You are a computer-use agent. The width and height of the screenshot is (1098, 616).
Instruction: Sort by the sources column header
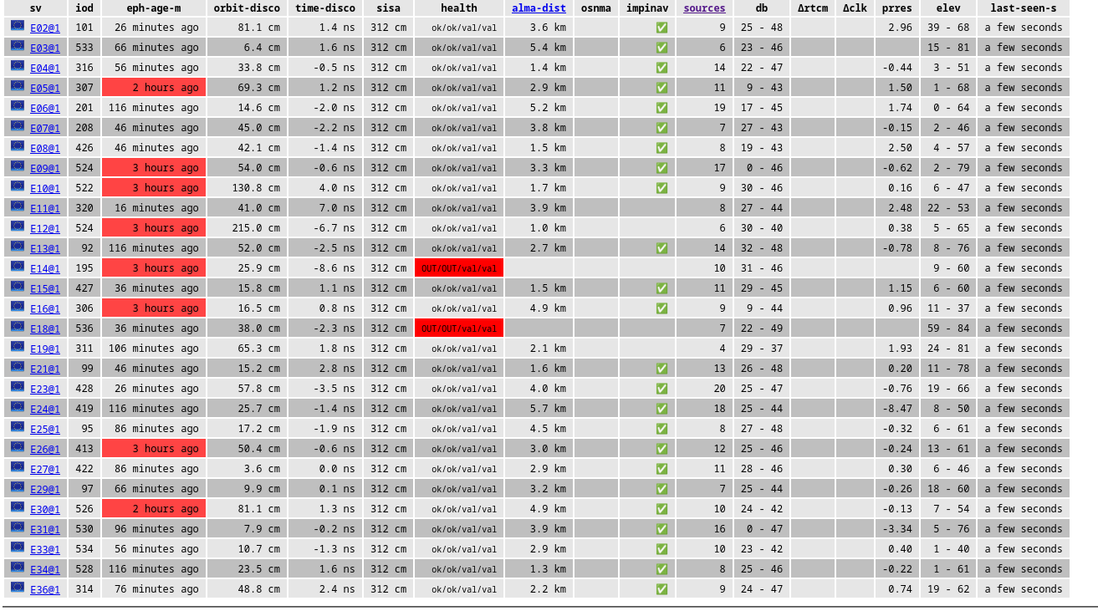(704, 8)
